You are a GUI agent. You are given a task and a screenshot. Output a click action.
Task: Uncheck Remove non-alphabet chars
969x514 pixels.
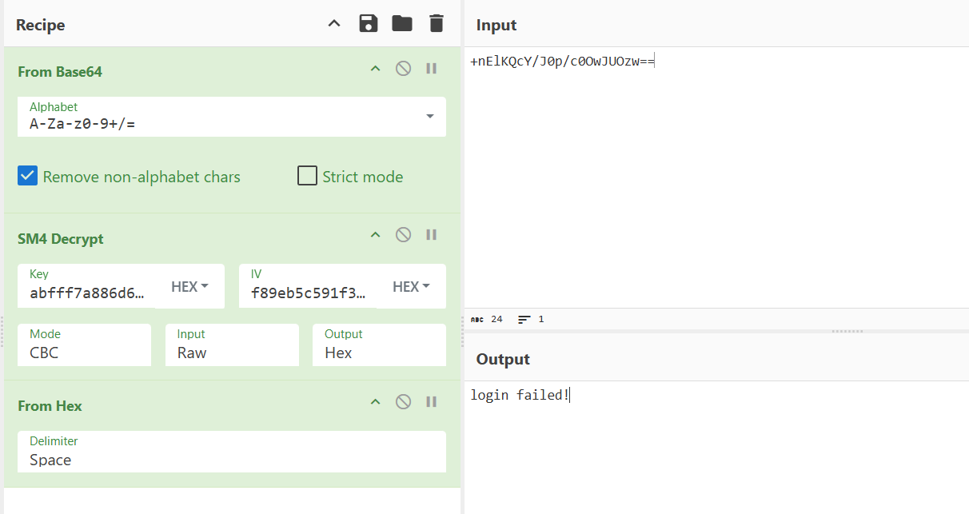28,176
